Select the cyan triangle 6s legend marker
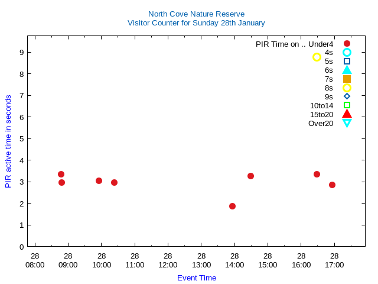 [347, 70]
